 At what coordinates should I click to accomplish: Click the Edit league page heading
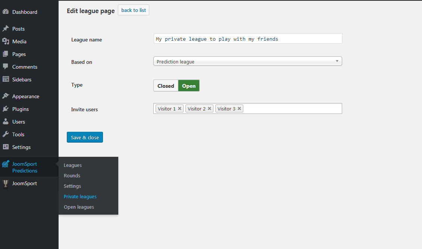(91, 11)
